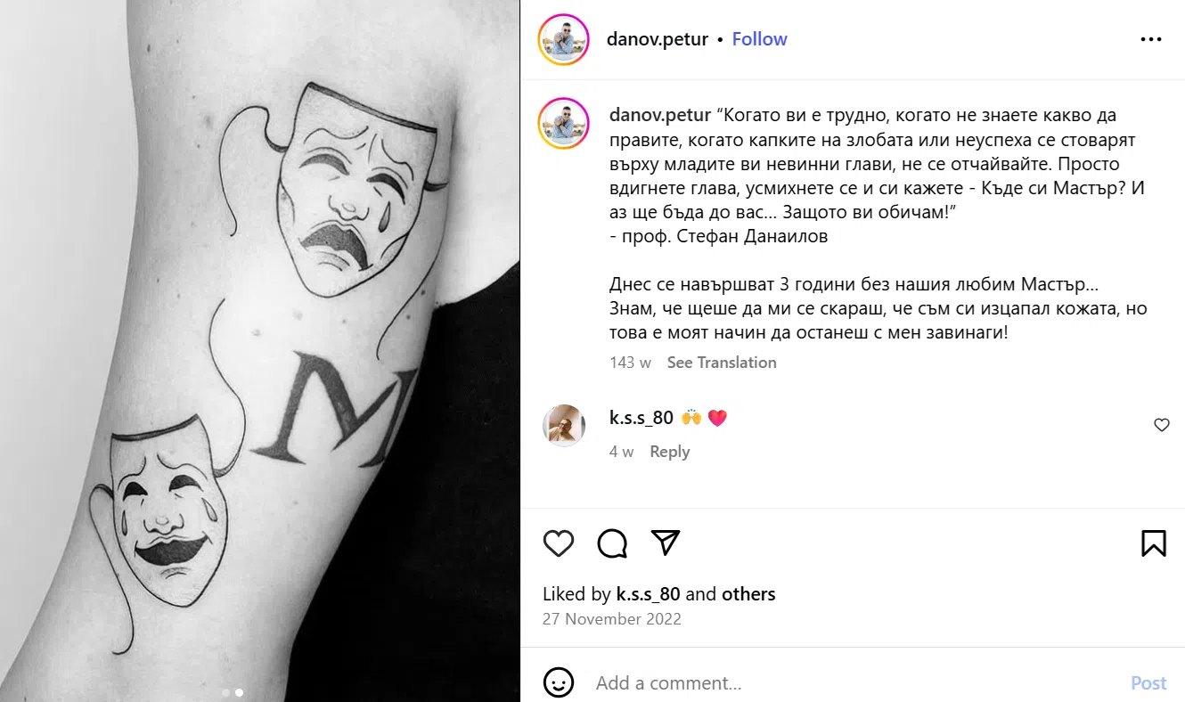Open more options three-dot menu

point(1151,40)
